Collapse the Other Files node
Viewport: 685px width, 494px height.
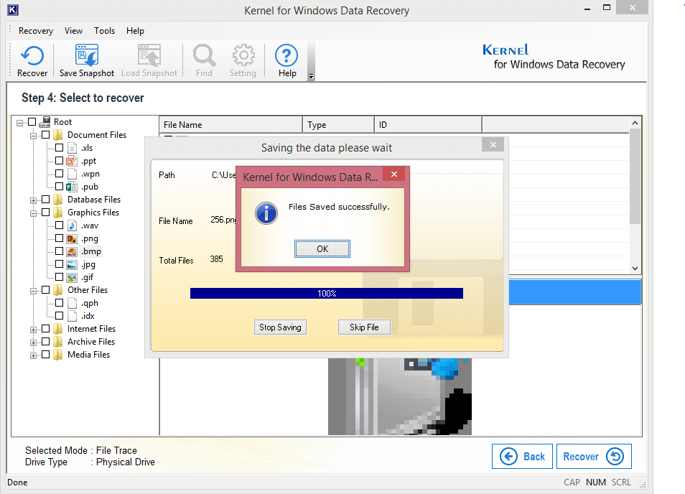[x=33, y=291]
